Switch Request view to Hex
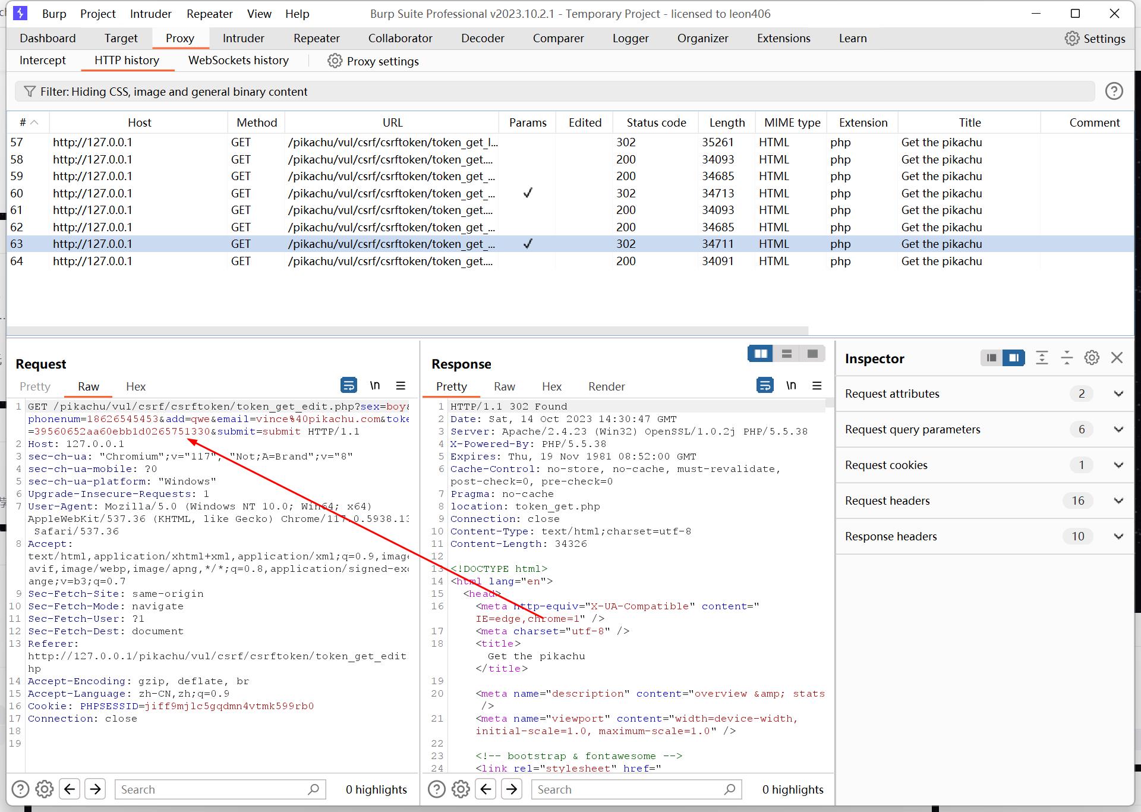This screenshot has width=1141, height=812. click(x=135, y=386)
